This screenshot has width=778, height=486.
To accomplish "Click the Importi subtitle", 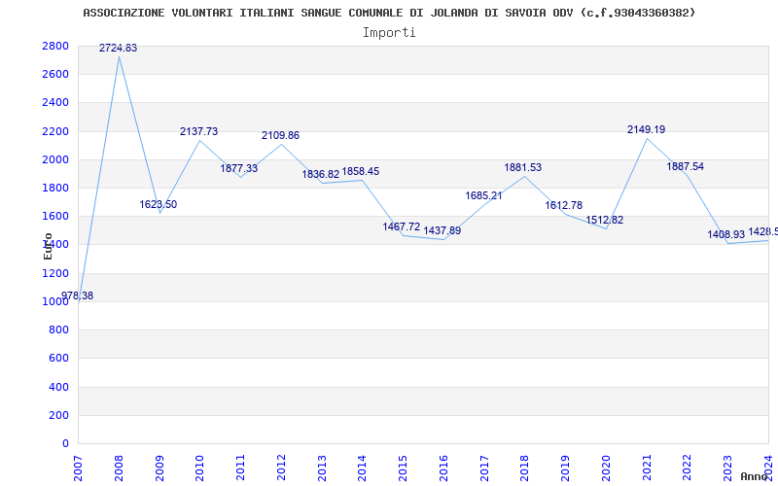I will point(389,33).
